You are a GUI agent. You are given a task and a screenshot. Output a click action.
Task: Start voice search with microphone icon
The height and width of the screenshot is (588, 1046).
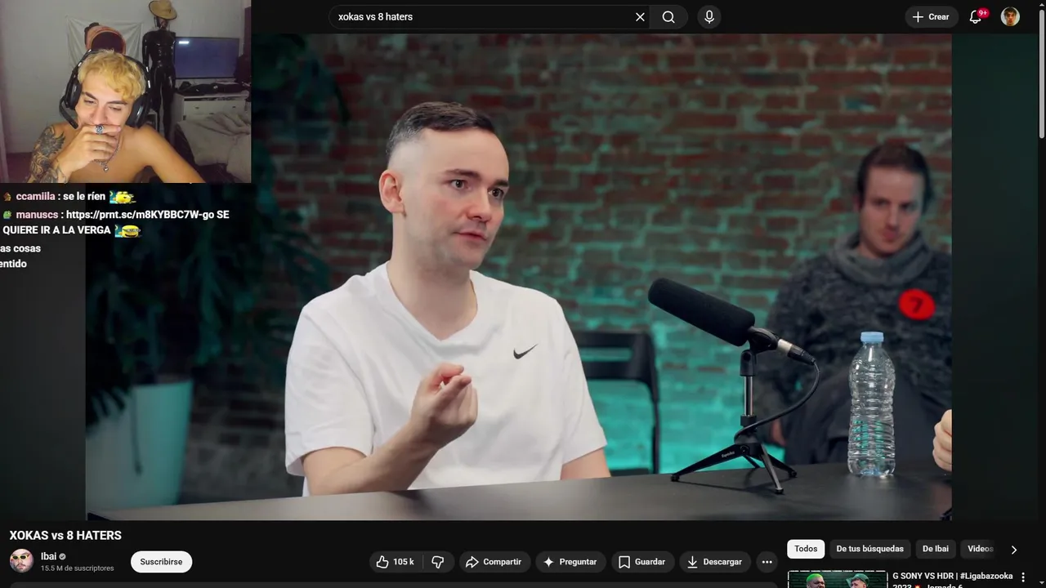point(709,17)
